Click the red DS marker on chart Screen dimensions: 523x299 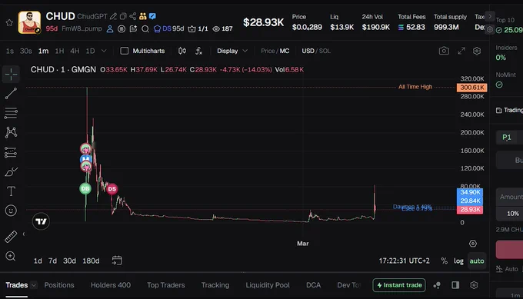coord(112,189)
